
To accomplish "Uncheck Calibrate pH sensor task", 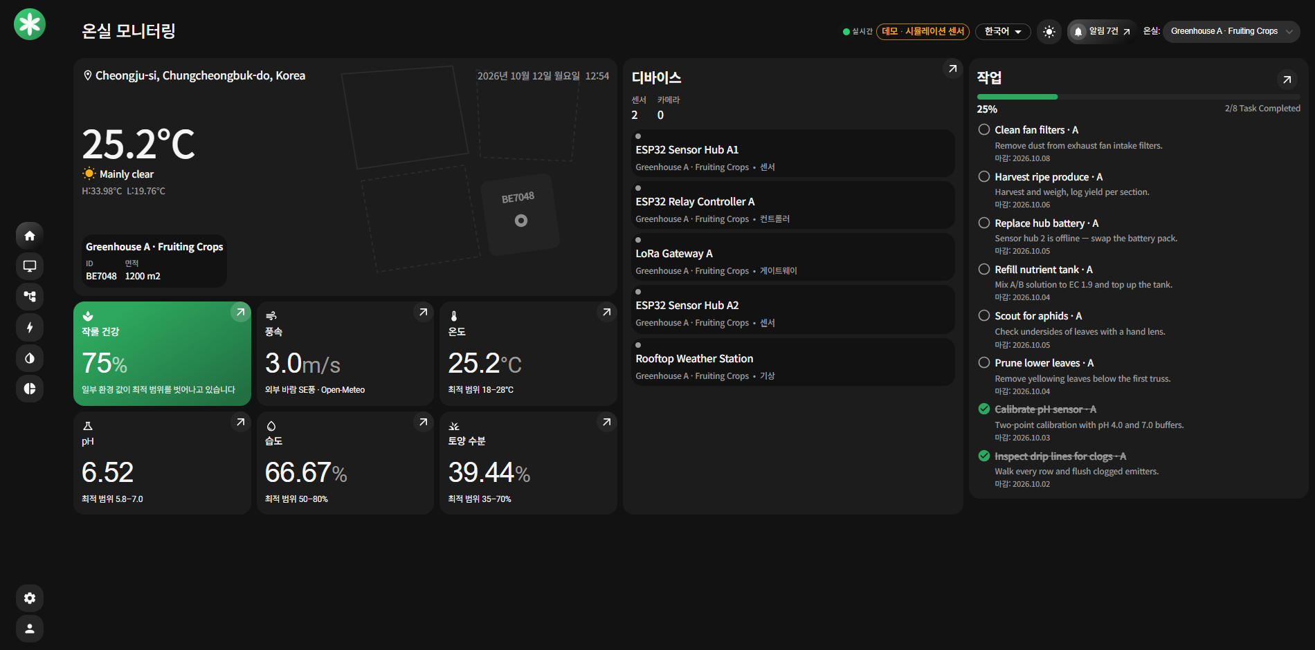I will [x=984, y=409].
